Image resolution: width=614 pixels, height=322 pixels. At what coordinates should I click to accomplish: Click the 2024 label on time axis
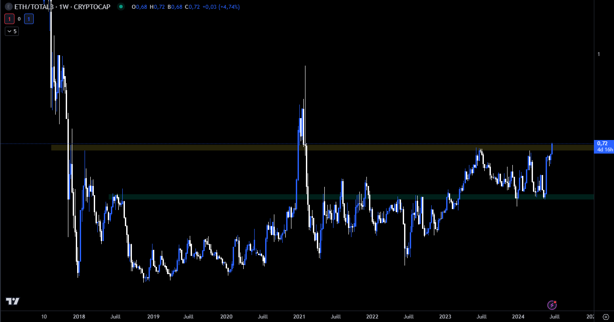[518, 316]
